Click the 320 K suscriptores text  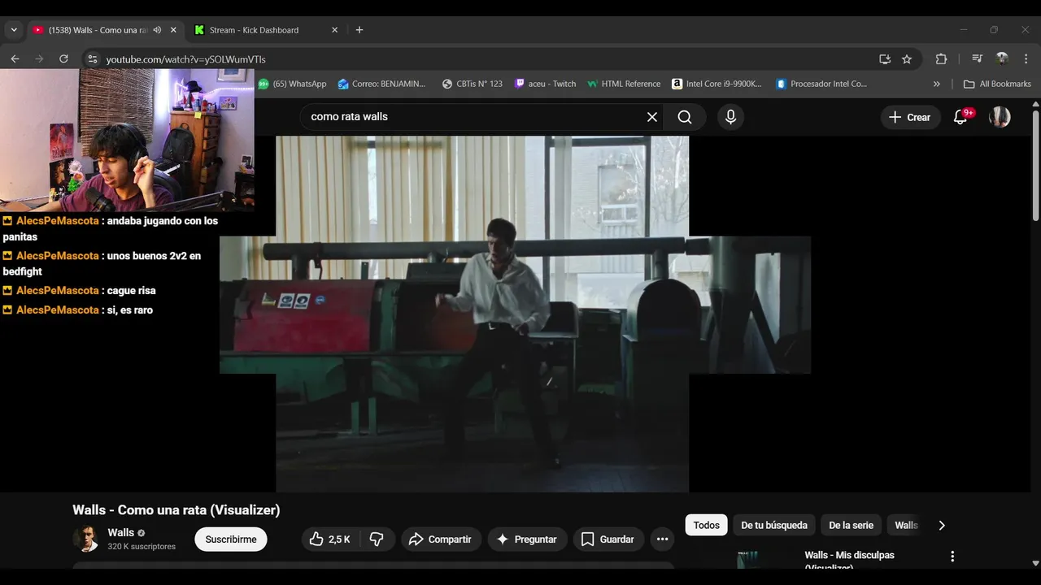coord(142,547)
